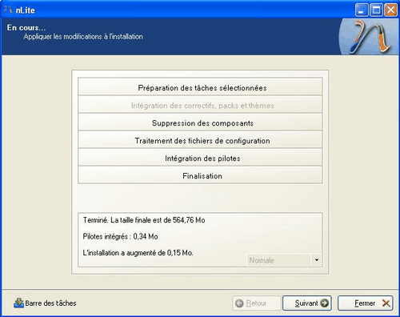The image size is (400, 317).
Task: Click the 'Appliquer les modifications à l'installation' subtitle
Action: (x=83, y=37)
